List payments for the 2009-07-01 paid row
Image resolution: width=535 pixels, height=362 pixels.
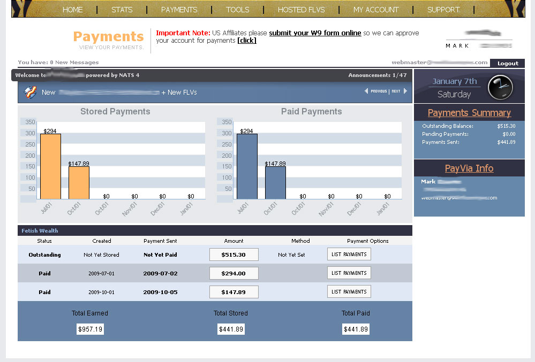click(349, 273)
